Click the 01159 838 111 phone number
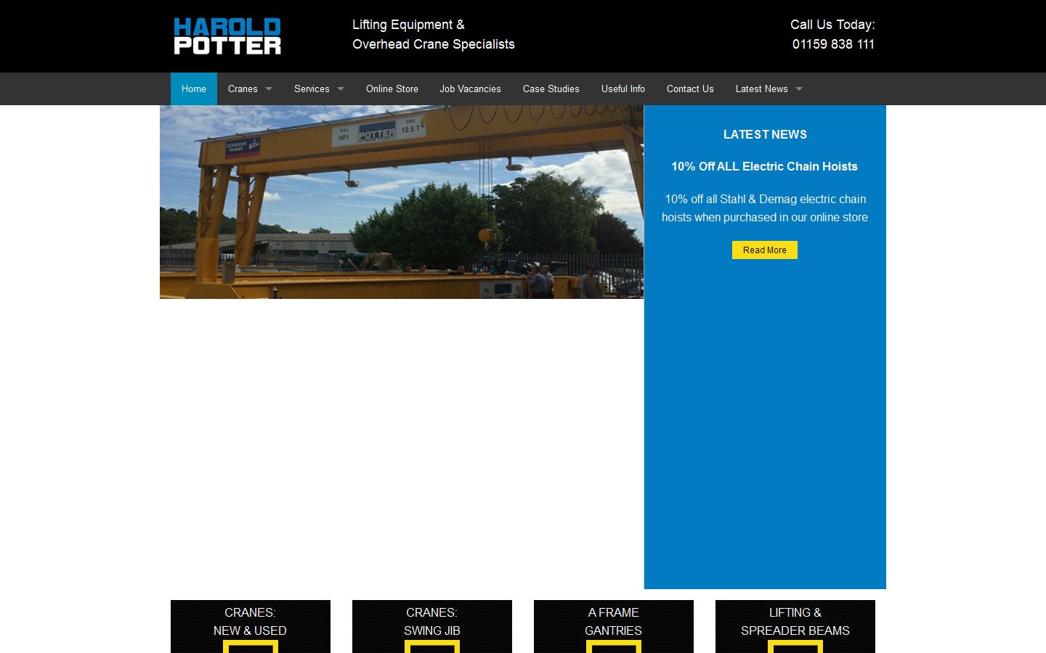Image resolution: width=1046 pixels, height=653 pixels. (833, 44)
